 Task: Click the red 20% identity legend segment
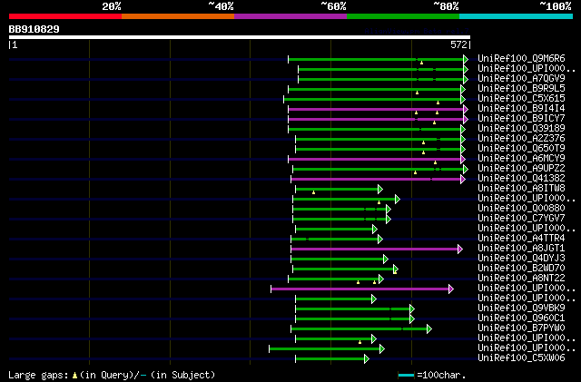[x=65, y=16]
